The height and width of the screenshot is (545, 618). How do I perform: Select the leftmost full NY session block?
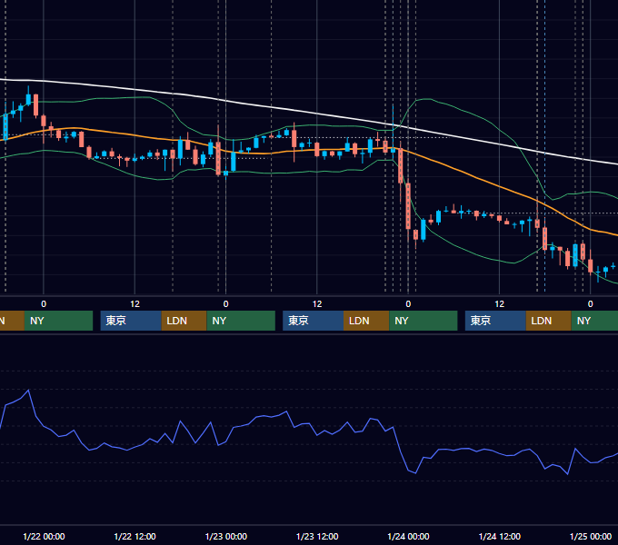(x=58, y=321)
